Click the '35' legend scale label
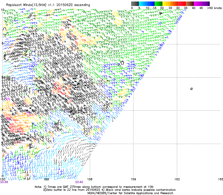The width and height of the screenshot is (223, 195). pos(186,8)
